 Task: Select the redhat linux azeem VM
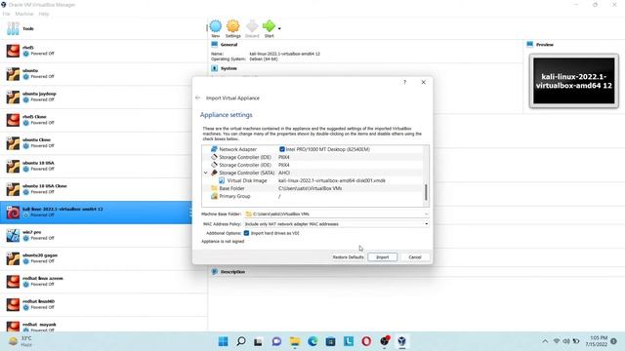104,282
